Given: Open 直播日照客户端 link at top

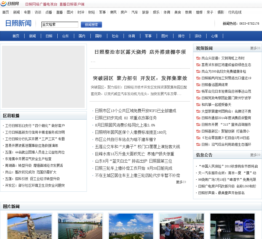Looking at the screenshot, I should [x=72, y=4].
